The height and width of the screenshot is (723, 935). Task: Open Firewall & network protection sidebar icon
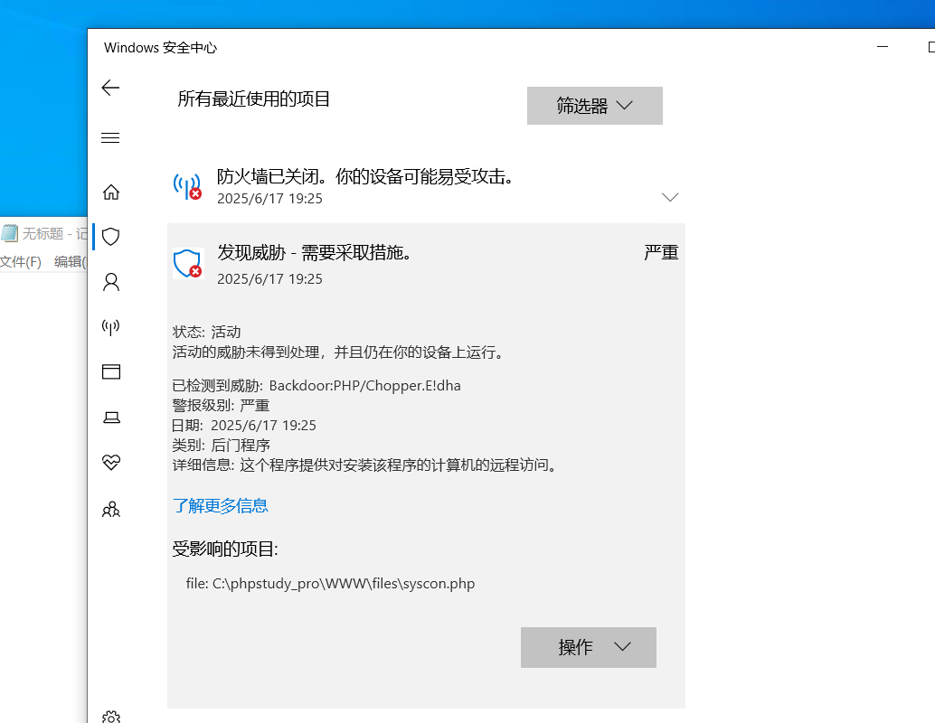(x=111, y=326)
